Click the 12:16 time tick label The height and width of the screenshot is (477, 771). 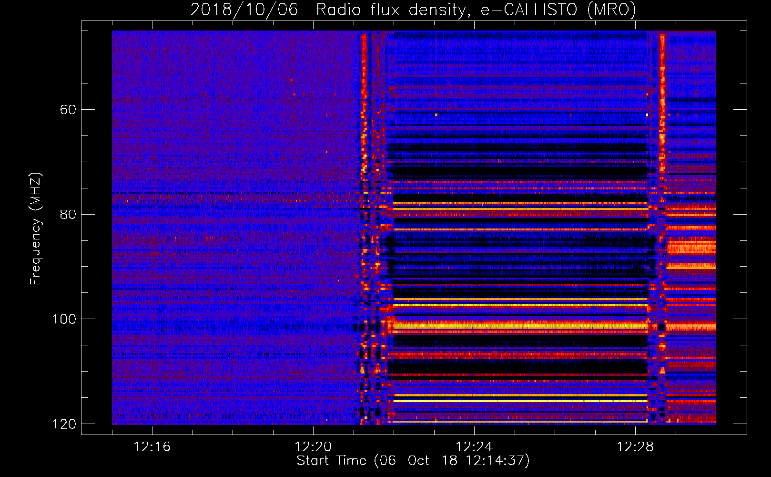point(152,447)
